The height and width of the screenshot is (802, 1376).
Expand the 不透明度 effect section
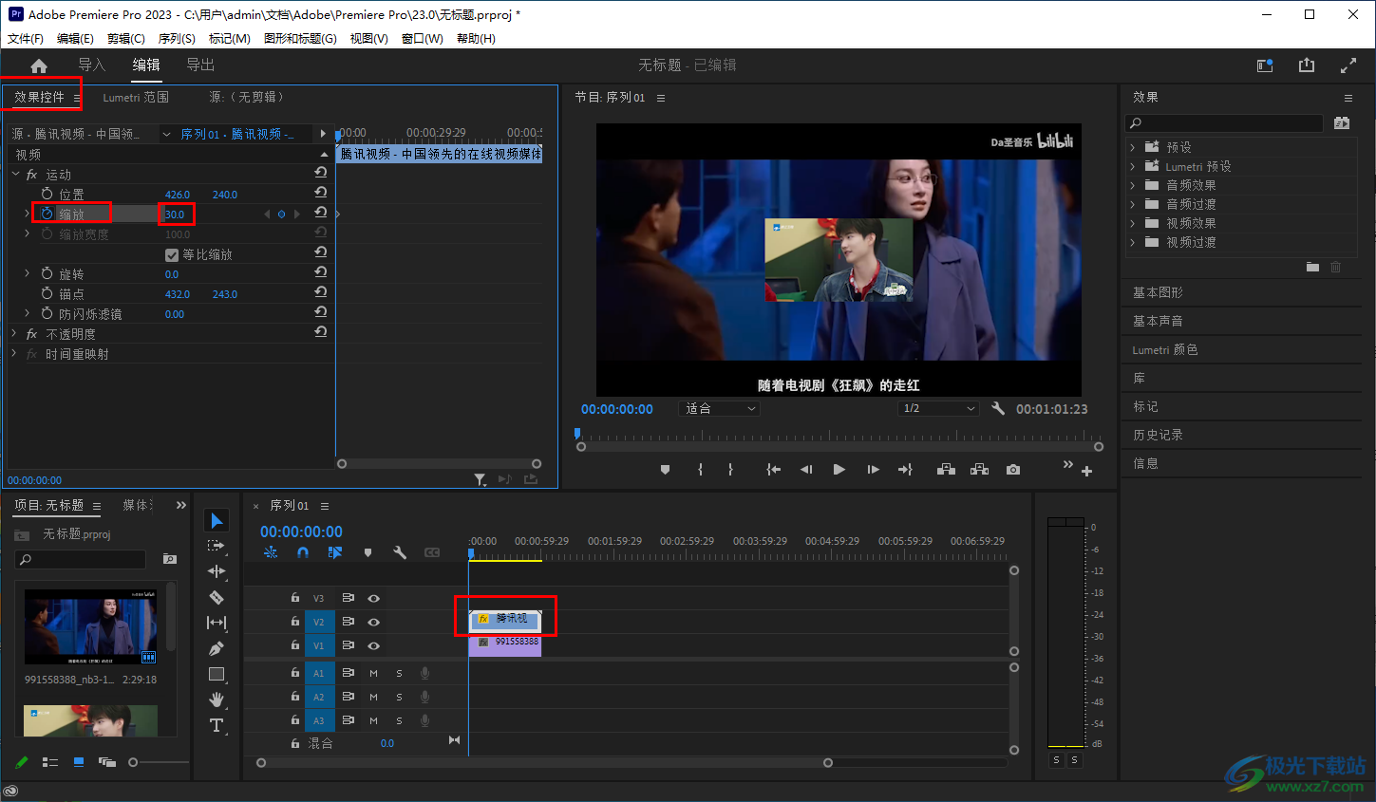pyautogui.click(x=14, y=334)
